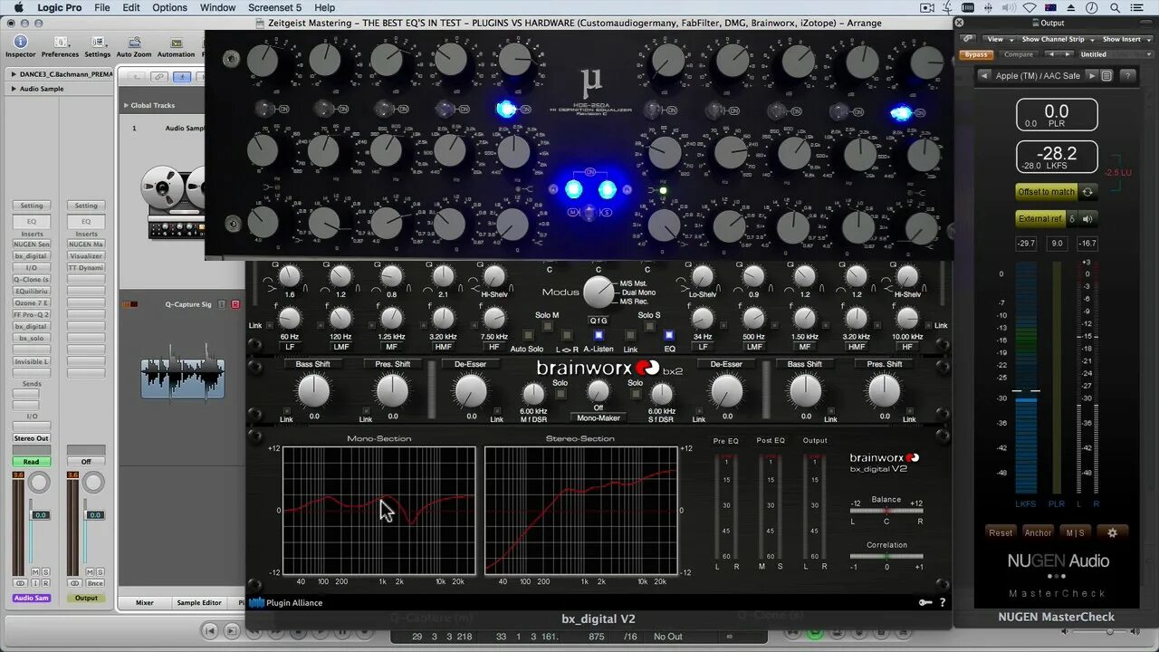Viewport: 1159px width, 652px height.
Task: Open the Screenset 5 menu
Action: coord(274,7)
